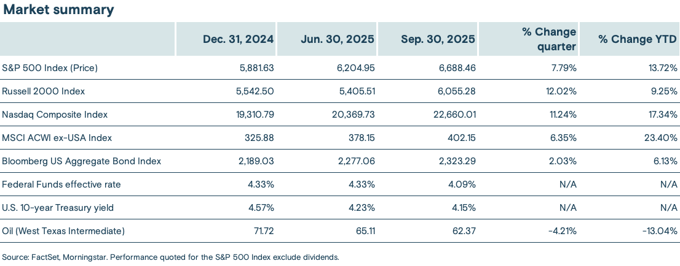Select the S&P 500 Index (Price) row label
The width and height of the screenshot is (680, 266).
tap(50, 67)
